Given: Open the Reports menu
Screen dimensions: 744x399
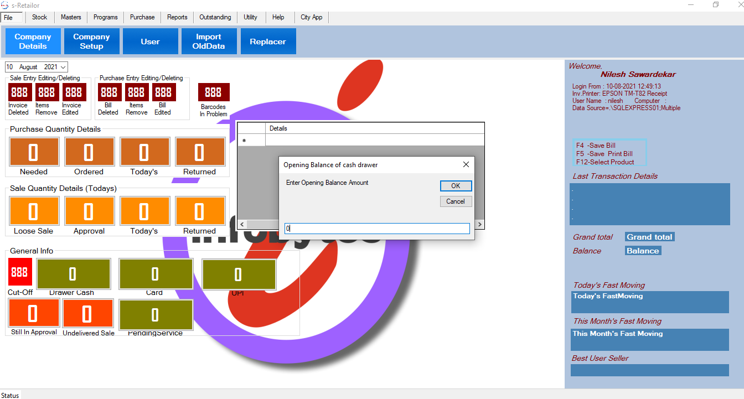Looking at the screenshot, I should click(177, 17).
